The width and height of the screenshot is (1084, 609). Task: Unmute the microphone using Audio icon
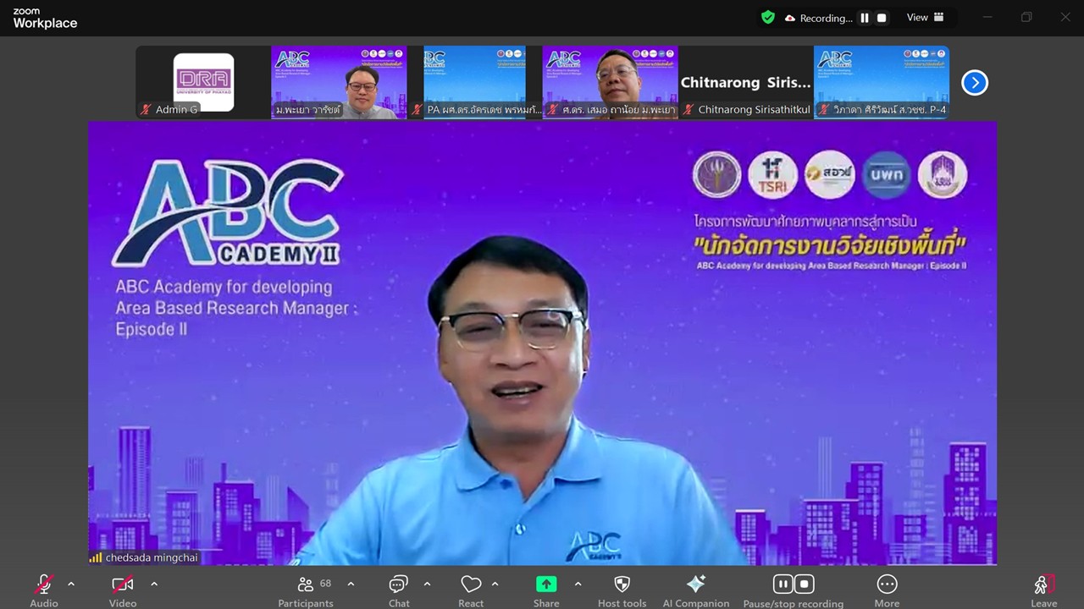coord(44,584)
